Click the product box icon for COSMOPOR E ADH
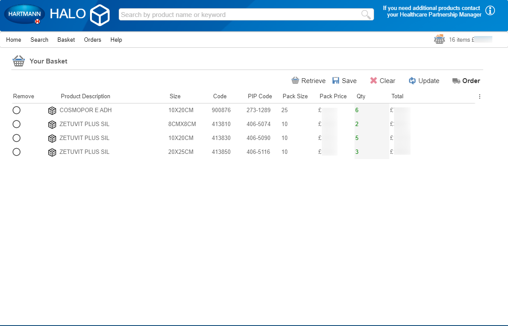This screenshot has height=326, width=508. (x=52, y=110)
